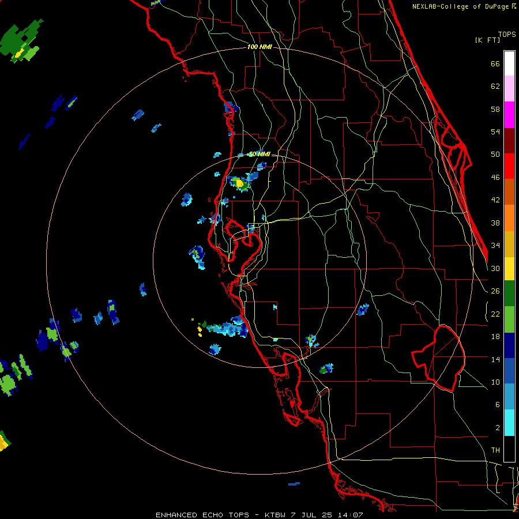This screenshot has height=519, width=519.
Task: Click the legend value 18
Action: click(495, 337)
